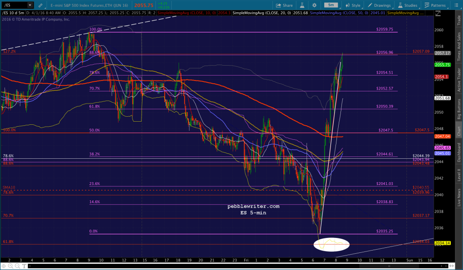Click the purple 61.8% retracement label
This screenshot has height=270, width=463.
tap(94, 106)
